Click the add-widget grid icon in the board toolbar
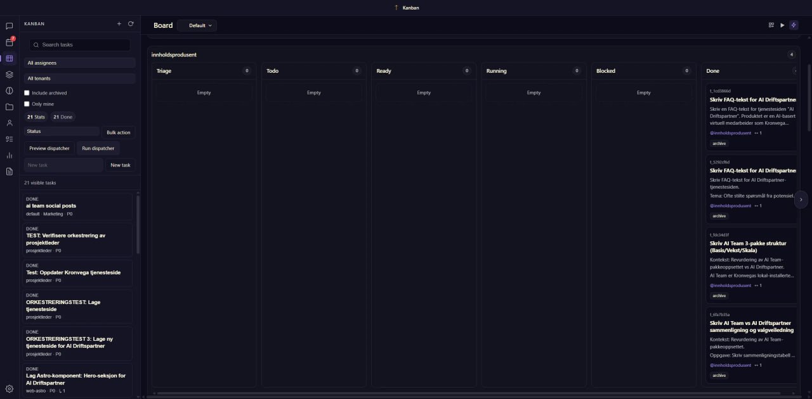Image resolution: width=812 pixels, height=399 pixels. point(771,25)
